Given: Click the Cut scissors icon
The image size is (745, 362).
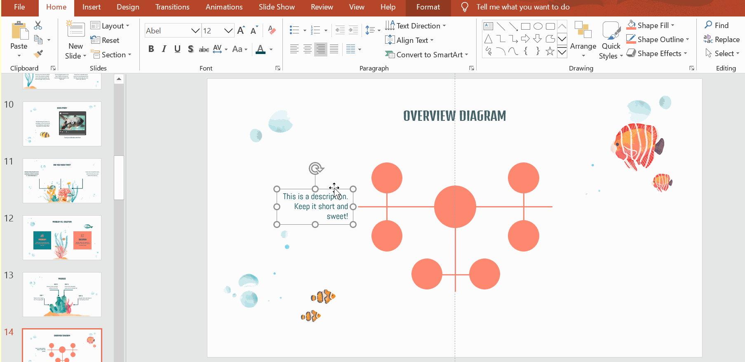Looking at the screenshot, I should [38, 26].
